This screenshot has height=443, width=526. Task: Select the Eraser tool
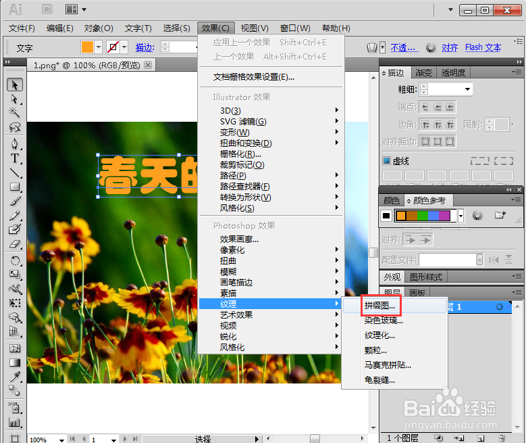point(14,244)
